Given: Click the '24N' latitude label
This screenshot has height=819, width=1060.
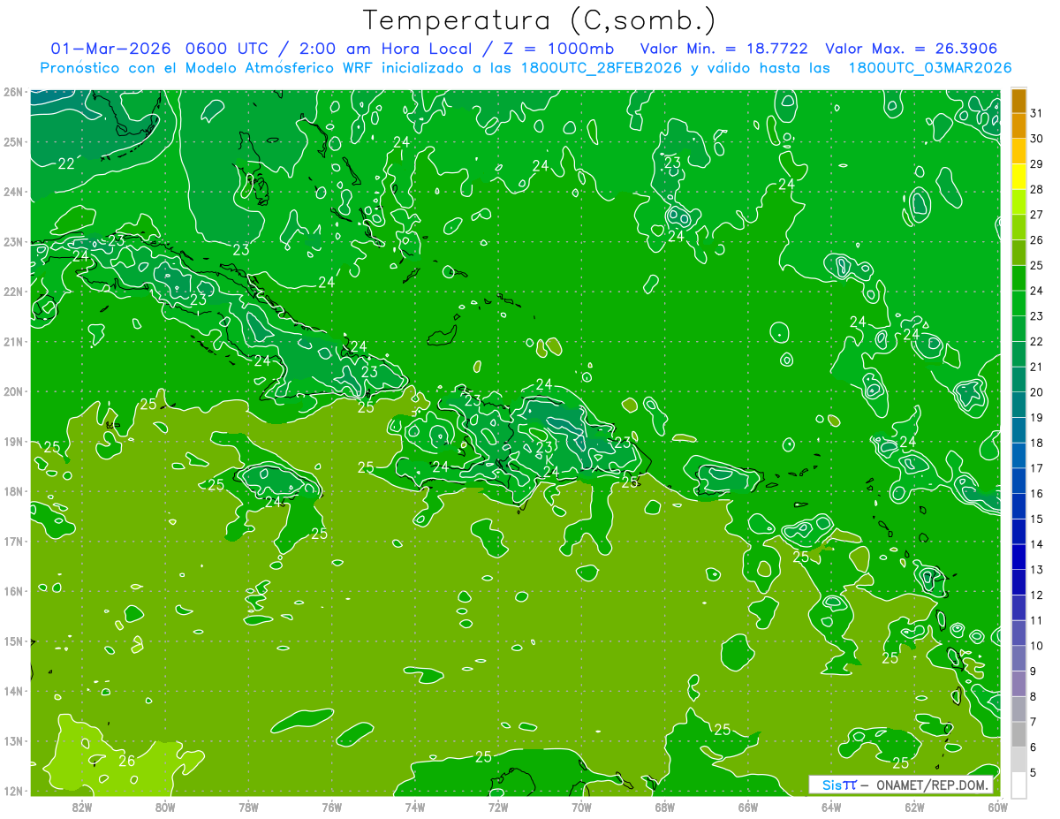Looking at the screenshot, I should point(13,192).
